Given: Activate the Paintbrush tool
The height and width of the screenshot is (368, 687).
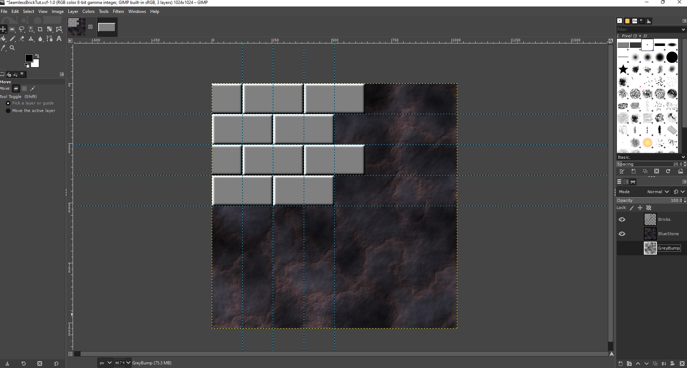Looking at the screenshot, I should coord(12,39).
